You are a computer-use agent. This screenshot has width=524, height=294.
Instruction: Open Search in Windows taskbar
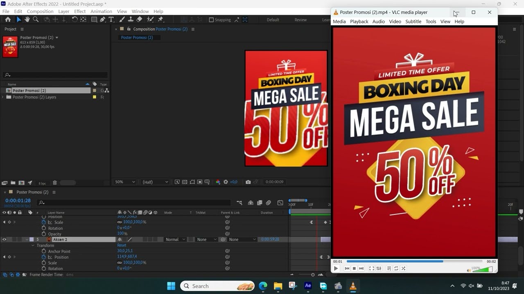(x=218, y=286)
